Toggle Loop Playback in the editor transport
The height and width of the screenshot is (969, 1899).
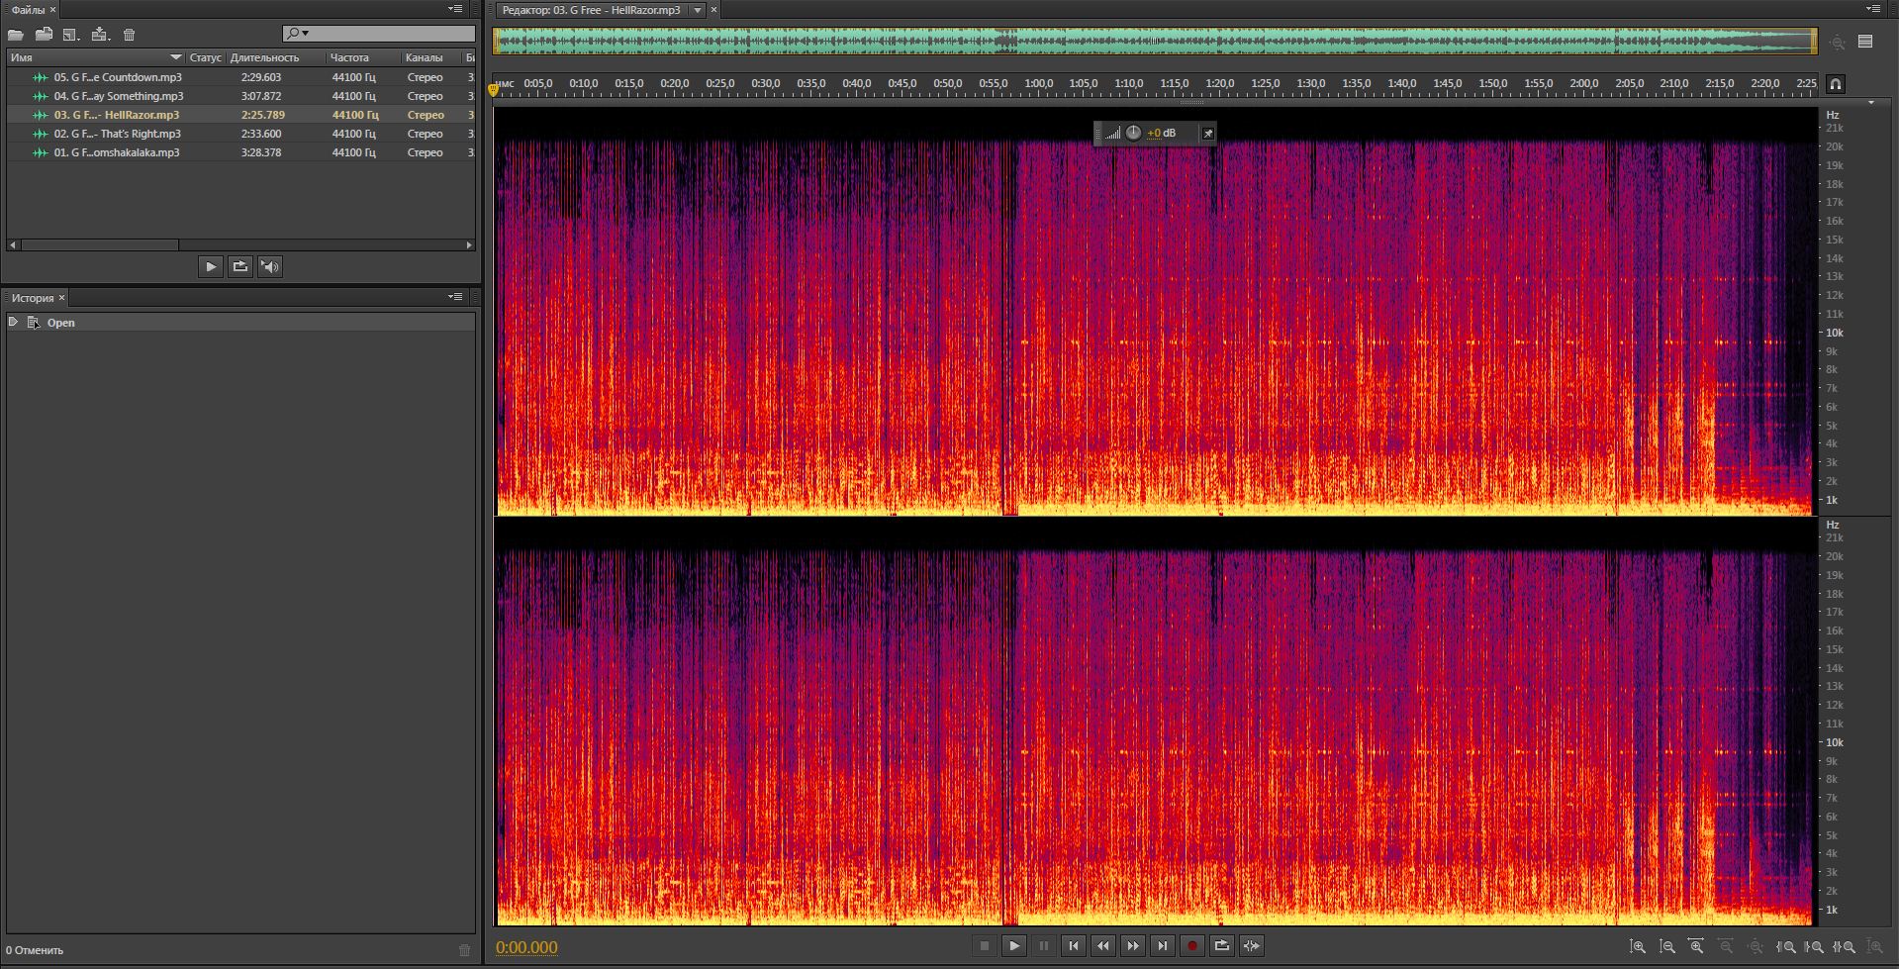(x=1221, y=946)
